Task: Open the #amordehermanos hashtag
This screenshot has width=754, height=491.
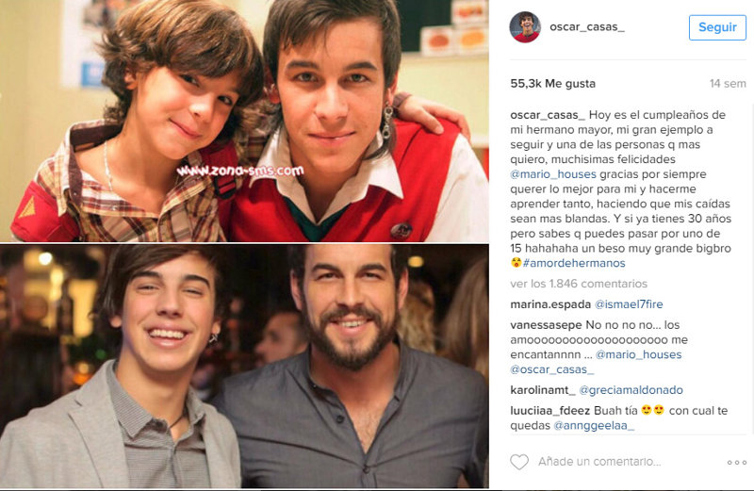Action: 574,263
